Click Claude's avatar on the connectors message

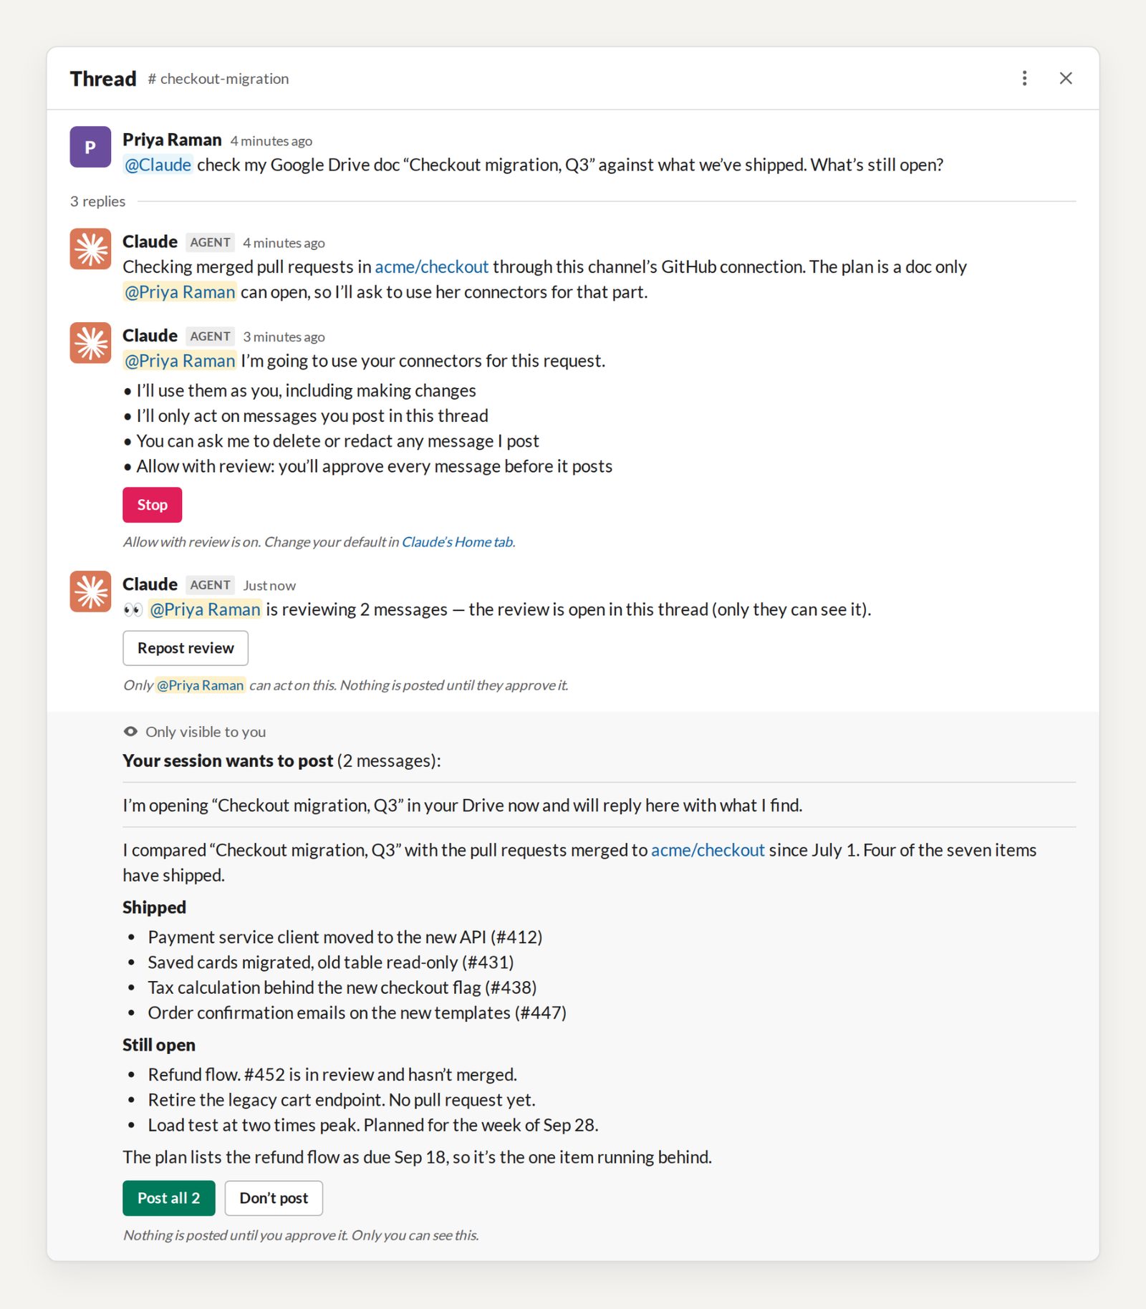pos(90,342)
